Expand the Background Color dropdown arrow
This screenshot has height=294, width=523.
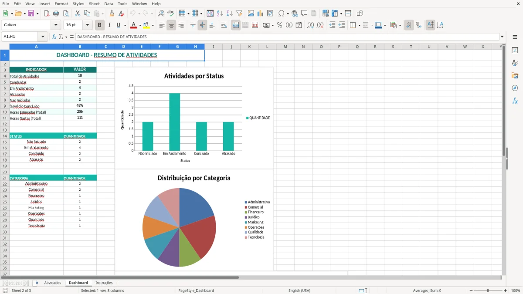153,25
